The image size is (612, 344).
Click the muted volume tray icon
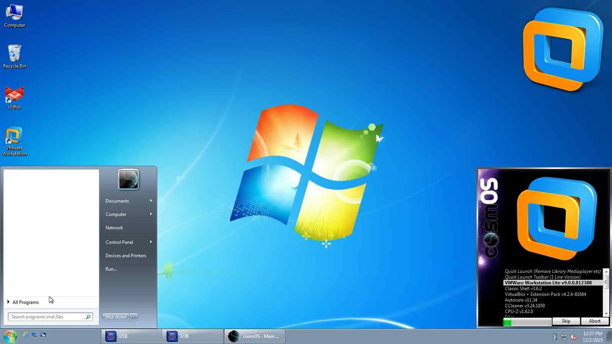coord(573,337)
